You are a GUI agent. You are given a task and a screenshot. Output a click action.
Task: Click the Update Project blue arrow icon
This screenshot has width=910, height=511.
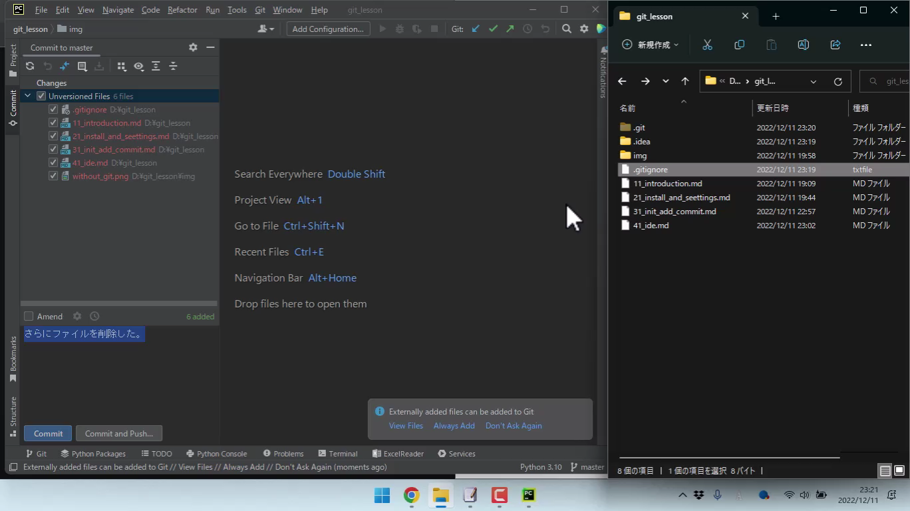tap(476, 29)
